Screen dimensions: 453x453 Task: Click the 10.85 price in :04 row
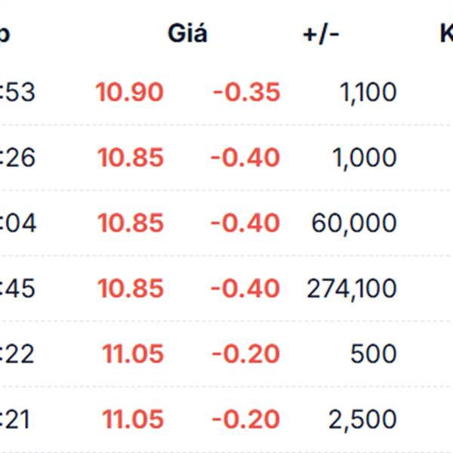pos(131,223)
